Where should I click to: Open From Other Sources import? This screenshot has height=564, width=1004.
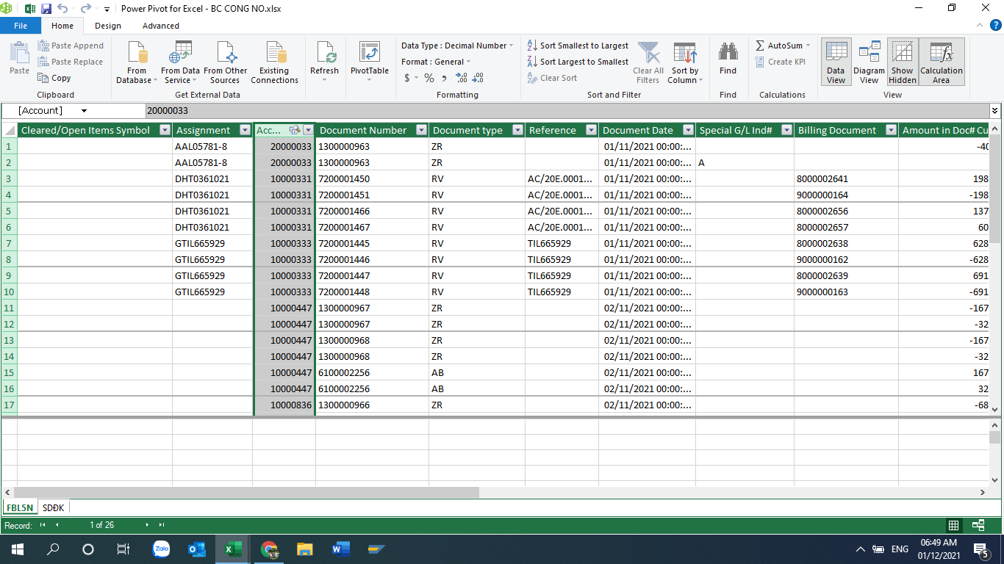226,54
